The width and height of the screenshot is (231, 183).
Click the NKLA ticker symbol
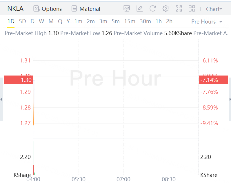point(15,9)
